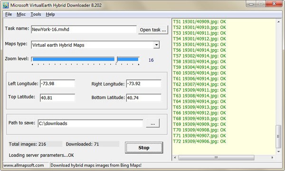Click the Top Latitude field
This screenshot has height=171, width=285.
(57, 98)
